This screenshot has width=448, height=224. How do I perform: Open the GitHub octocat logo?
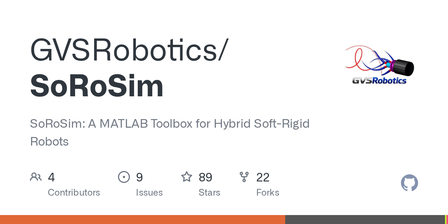click(x=409, y=183)
